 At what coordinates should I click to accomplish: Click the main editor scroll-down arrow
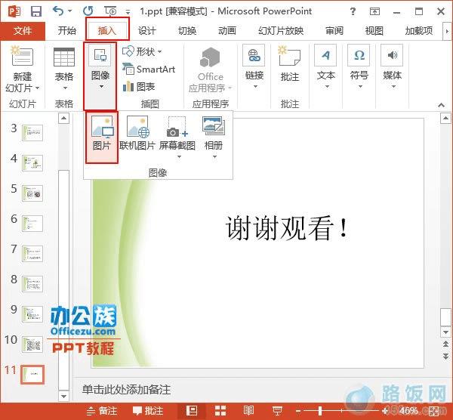tap(445, 332)
